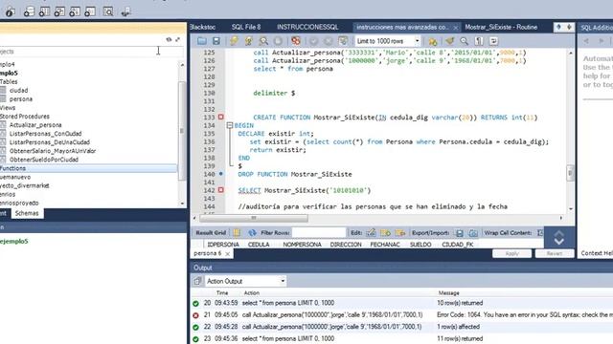The image size is (613, 344).
Task: Click the Result Grid button
Action: click(211, 233)
